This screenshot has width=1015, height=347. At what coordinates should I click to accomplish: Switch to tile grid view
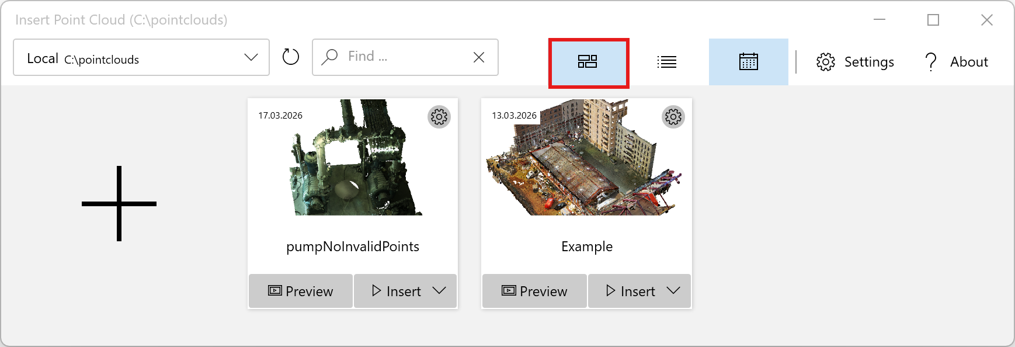pyautogui.click(x=588, y=62)
